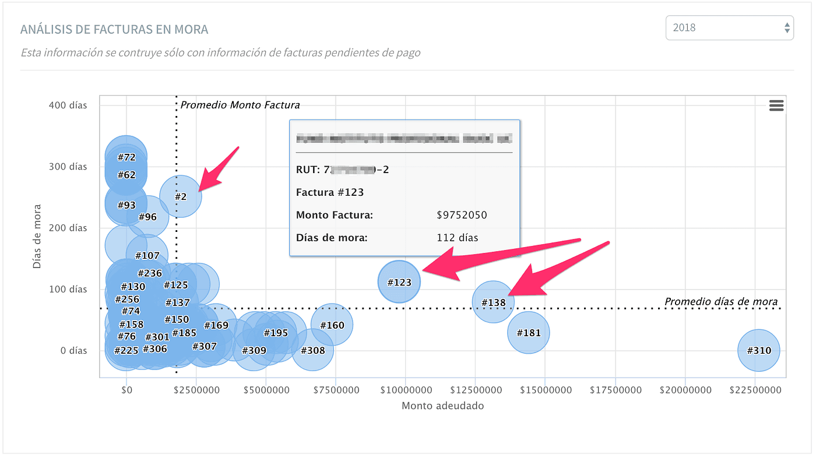
Task: Click the bubble labeled #72
Action: tap(126, 157)
